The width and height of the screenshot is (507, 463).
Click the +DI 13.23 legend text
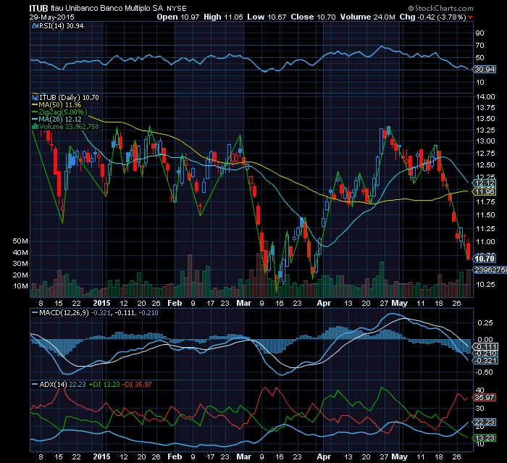click(104, 384)
